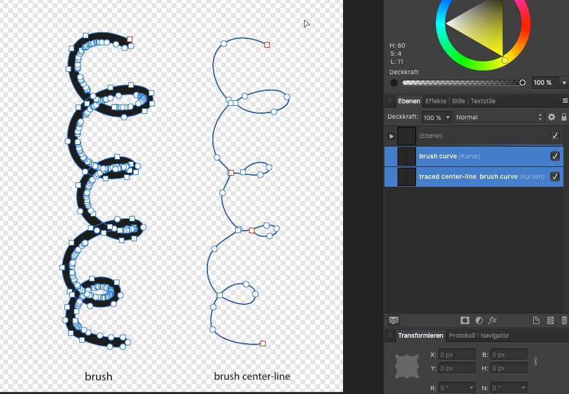Screen dimensions: 569x394
Task: Open blend options with the gear icon
Action: click(x=551, y=116)
